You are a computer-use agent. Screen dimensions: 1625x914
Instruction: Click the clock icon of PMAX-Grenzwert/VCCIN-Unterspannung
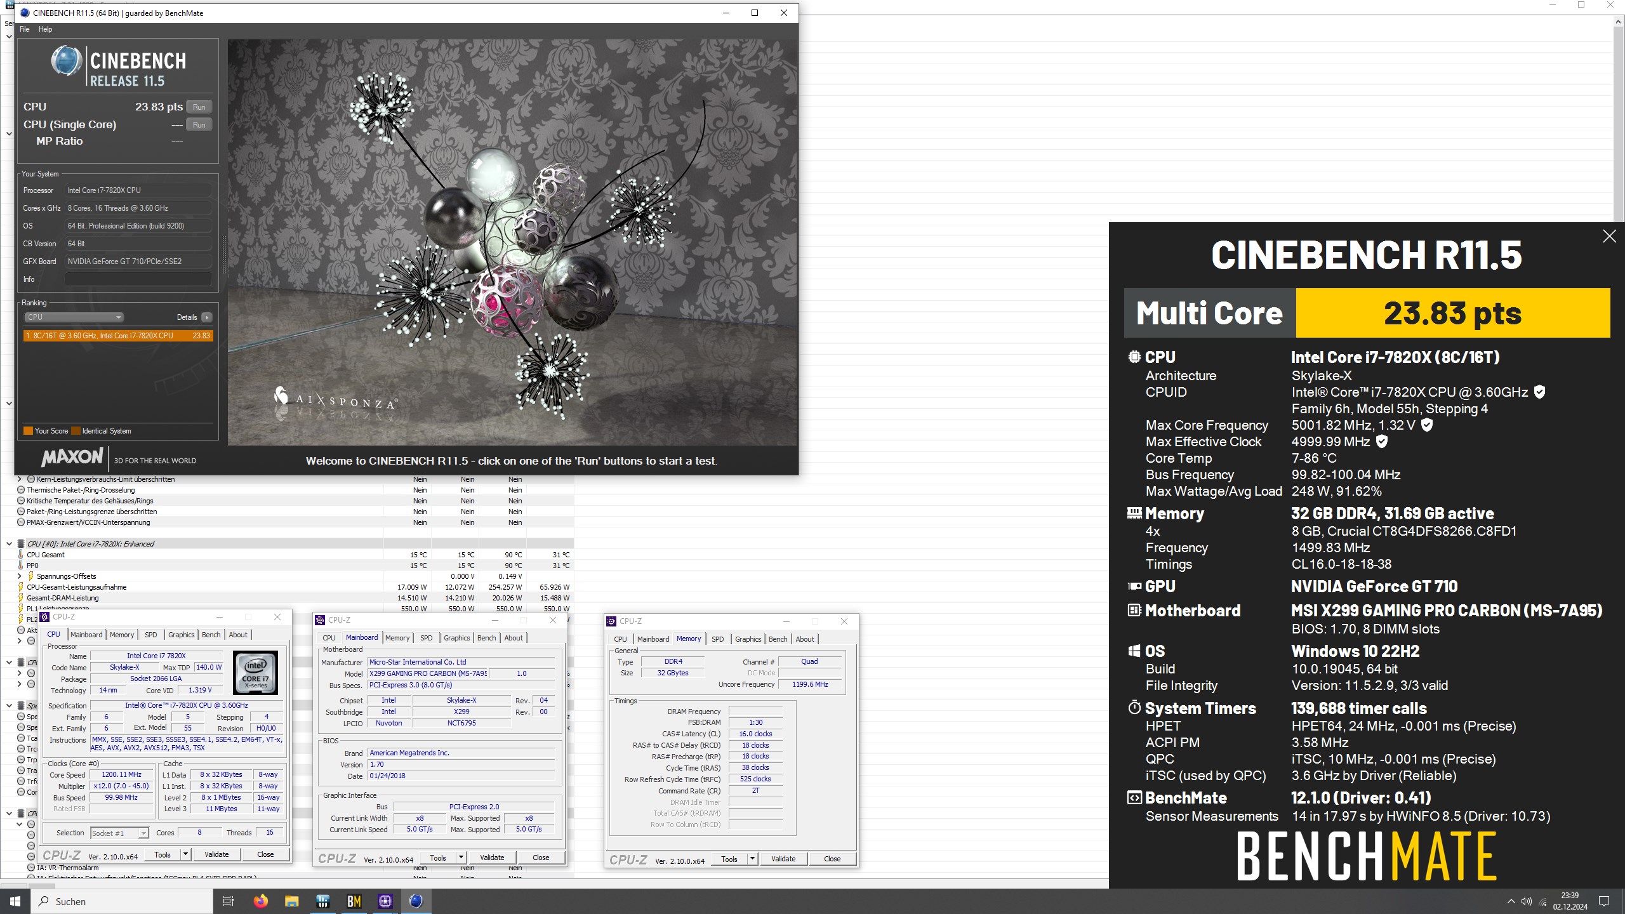pos(20,522)
